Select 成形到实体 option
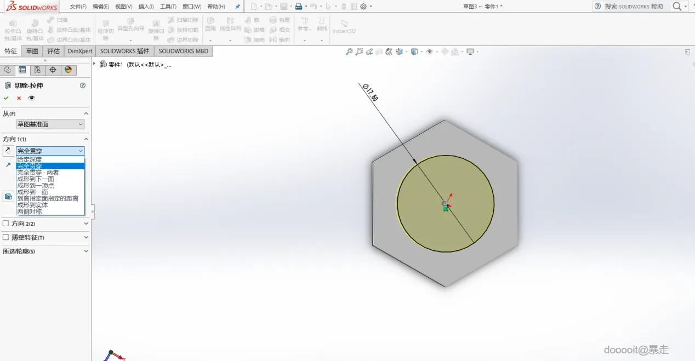The width and height of the screenshot is (695, 361). click(50, 205)
